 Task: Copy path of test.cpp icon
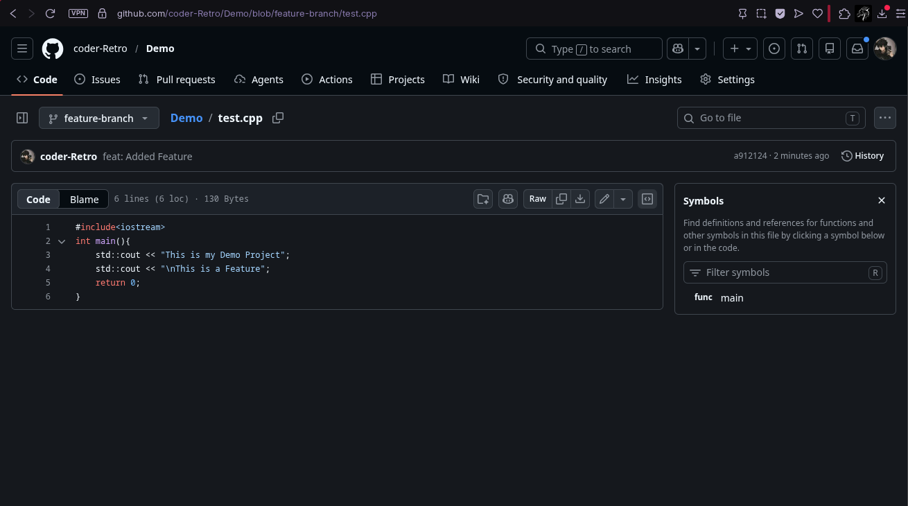[x=278, y=118]
